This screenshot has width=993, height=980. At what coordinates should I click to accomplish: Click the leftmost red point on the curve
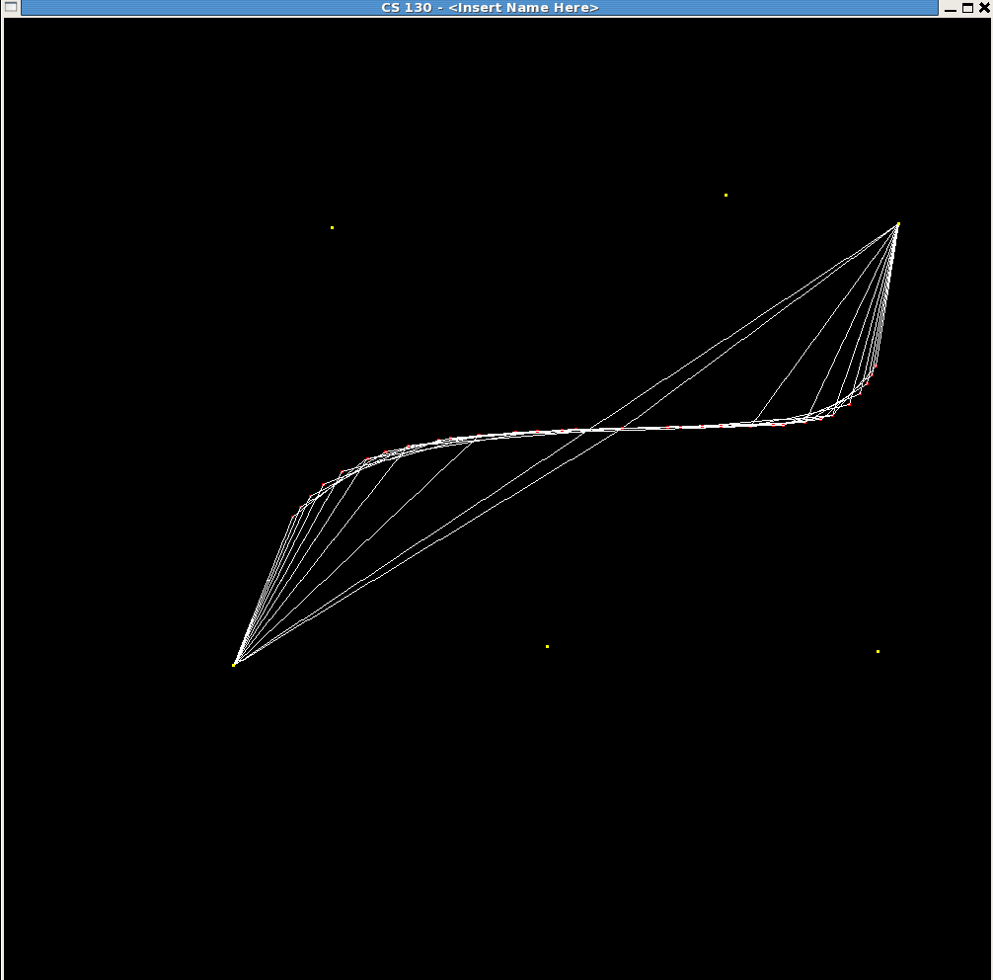293,515
